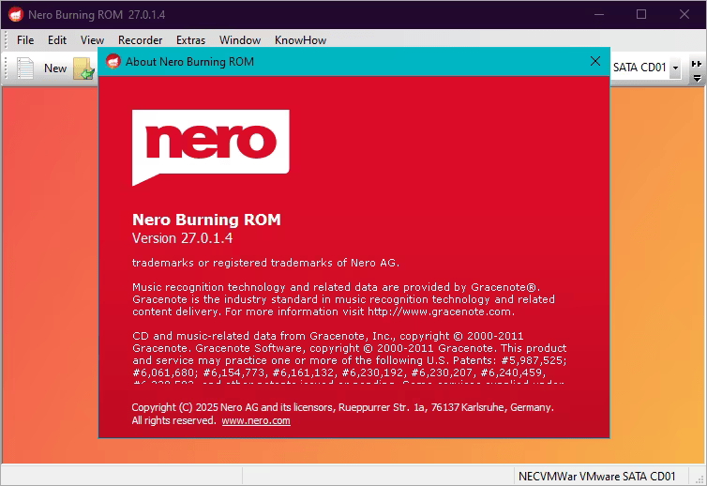The height and width of the screenshot is (486, 707).
Task: Open the Extras menu
Action: coord(190,40)
